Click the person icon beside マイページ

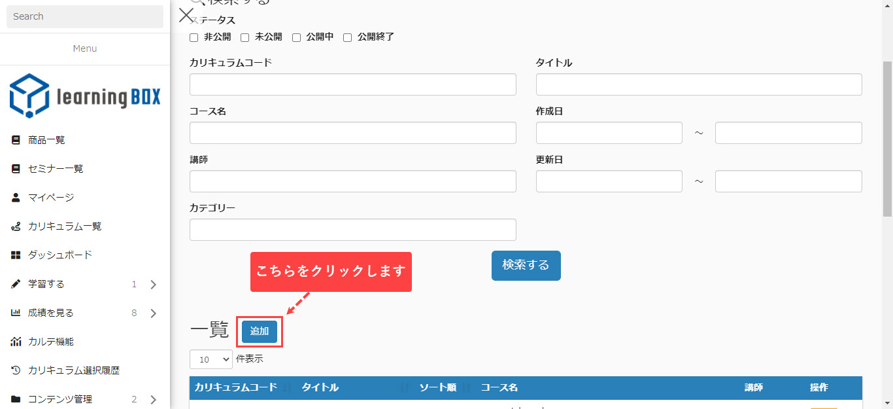click(16, 198)
